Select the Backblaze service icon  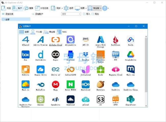click(115, 39)
